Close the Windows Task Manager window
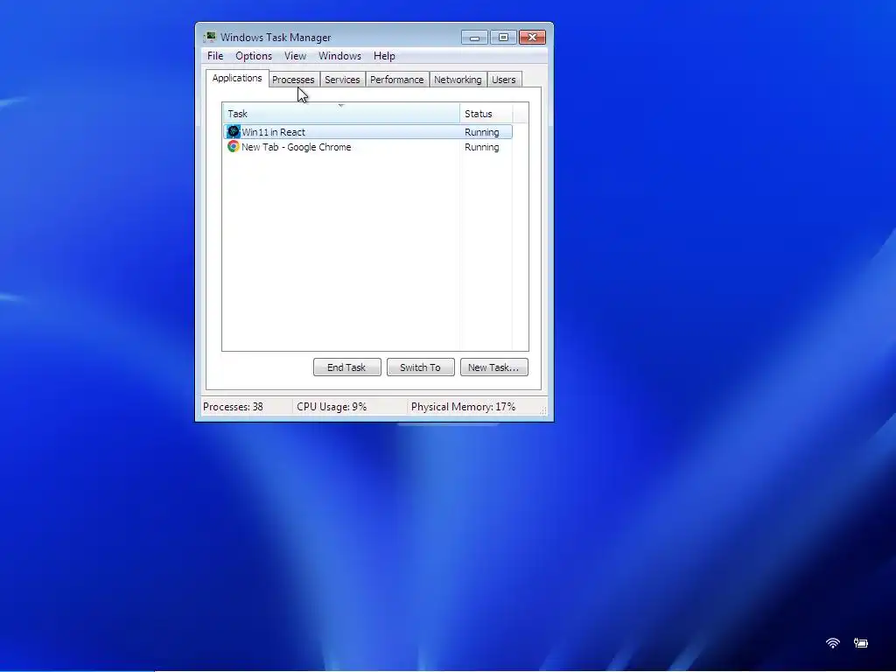This screenshot has width=896, height=672. pos(532,38)
